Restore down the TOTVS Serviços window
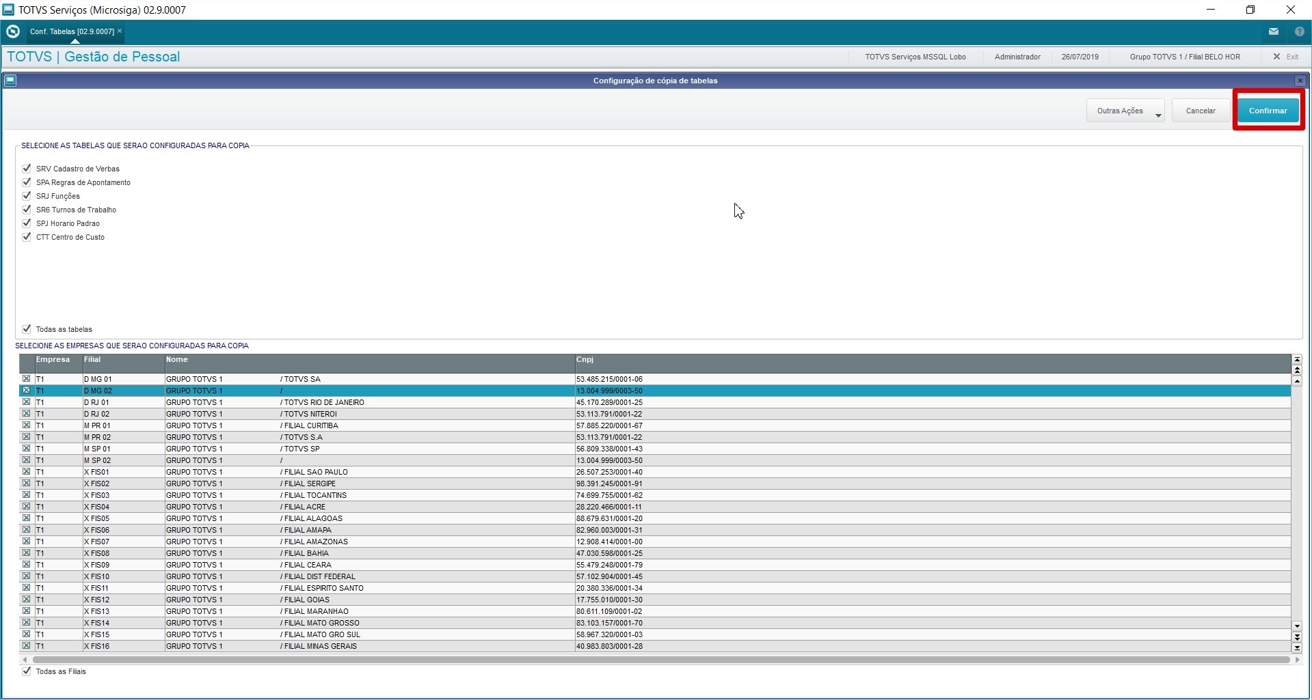Screen dimensions: 1312x700 [x=1250, y=10]
